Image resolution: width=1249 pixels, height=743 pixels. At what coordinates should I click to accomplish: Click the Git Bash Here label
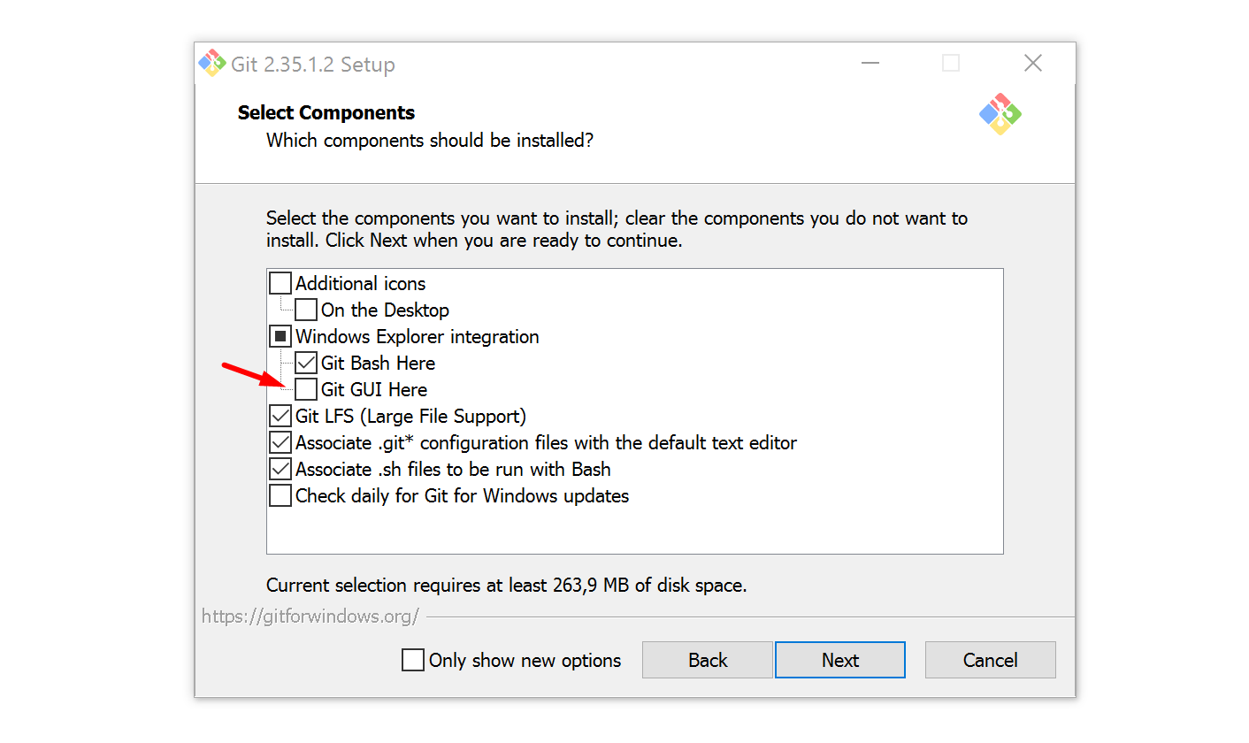tap(379, 364)
